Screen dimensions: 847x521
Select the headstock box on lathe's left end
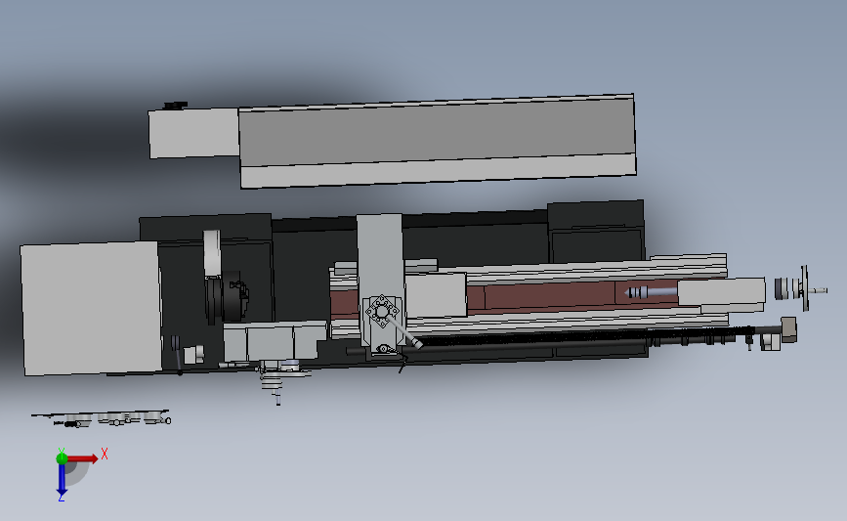tap(91, 308)
